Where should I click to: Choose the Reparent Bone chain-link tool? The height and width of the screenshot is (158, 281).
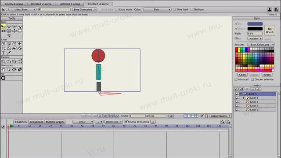tap(4, 31)
